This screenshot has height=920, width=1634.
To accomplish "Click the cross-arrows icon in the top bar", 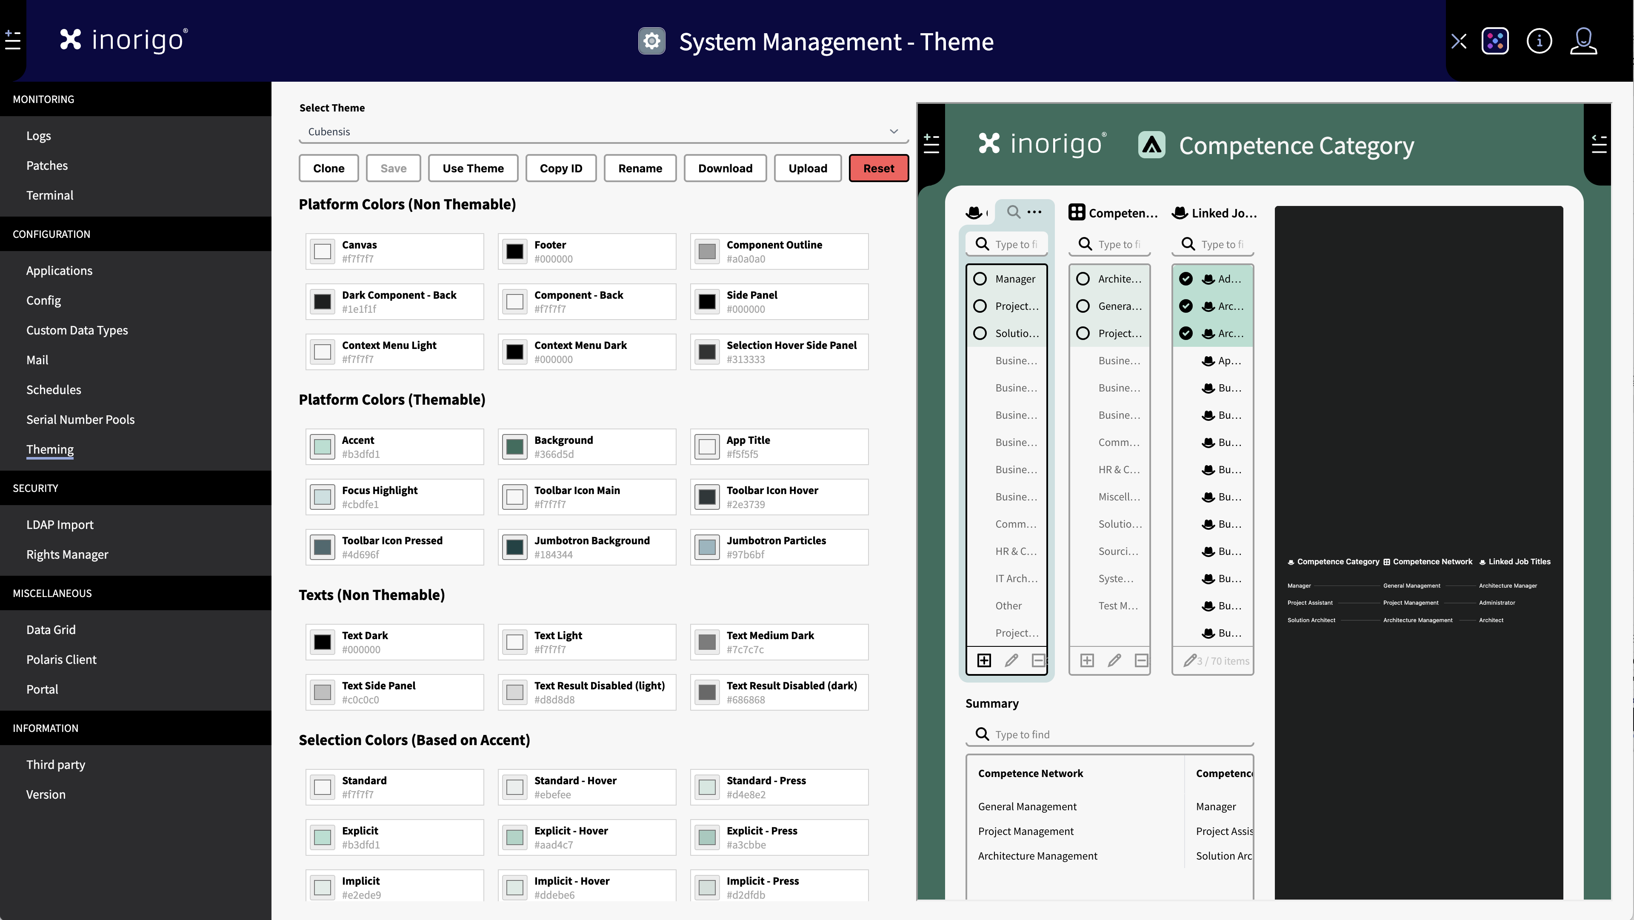I will pos(1459,41).
